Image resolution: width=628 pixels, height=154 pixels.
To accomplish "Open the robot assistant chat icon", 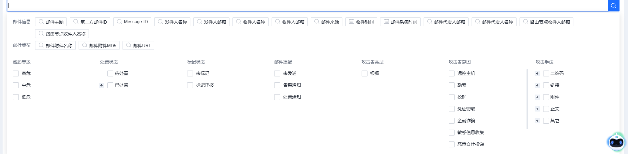I will click(616, 142).
